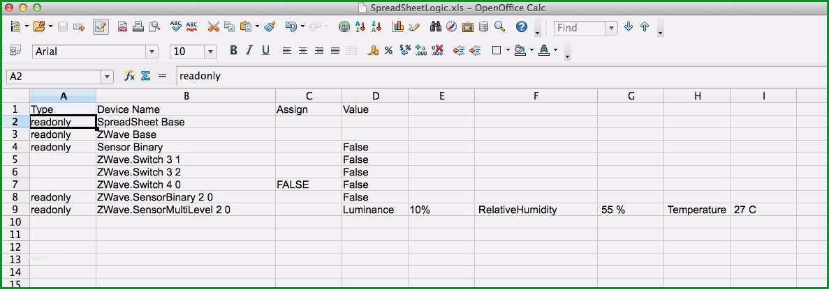Open Page Preview
This screenshot has width=829, height=289.
click(x=154, y=26)
